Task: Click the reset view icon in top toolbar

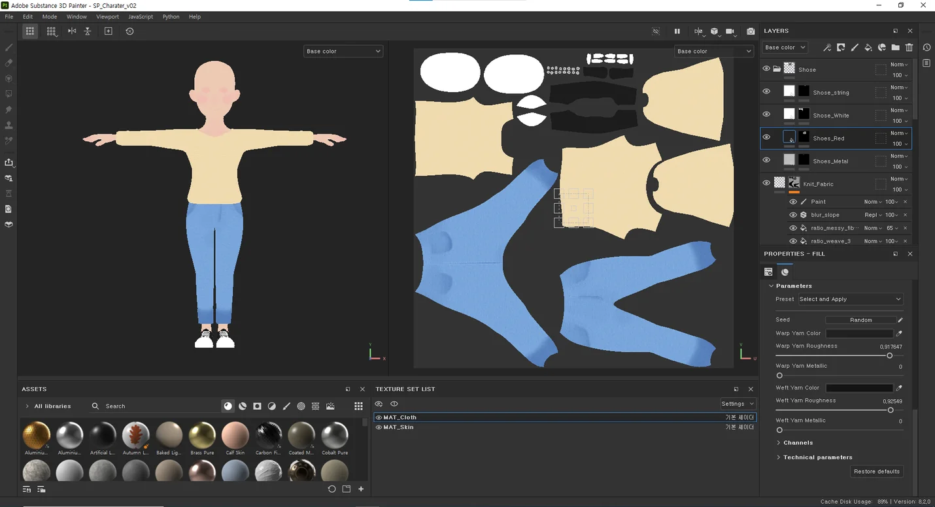Action: [x=129, y=31]
